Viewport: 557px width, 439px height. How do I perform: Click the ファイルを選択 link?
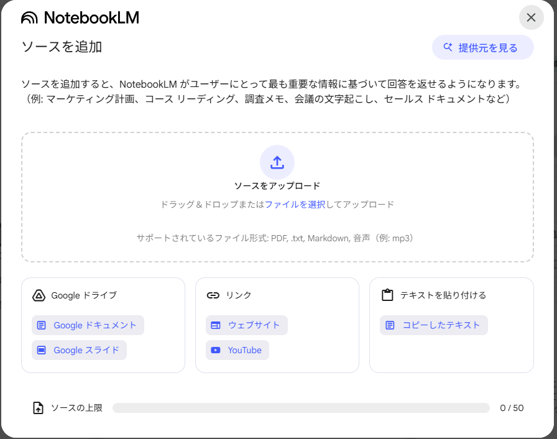point(295,205)
